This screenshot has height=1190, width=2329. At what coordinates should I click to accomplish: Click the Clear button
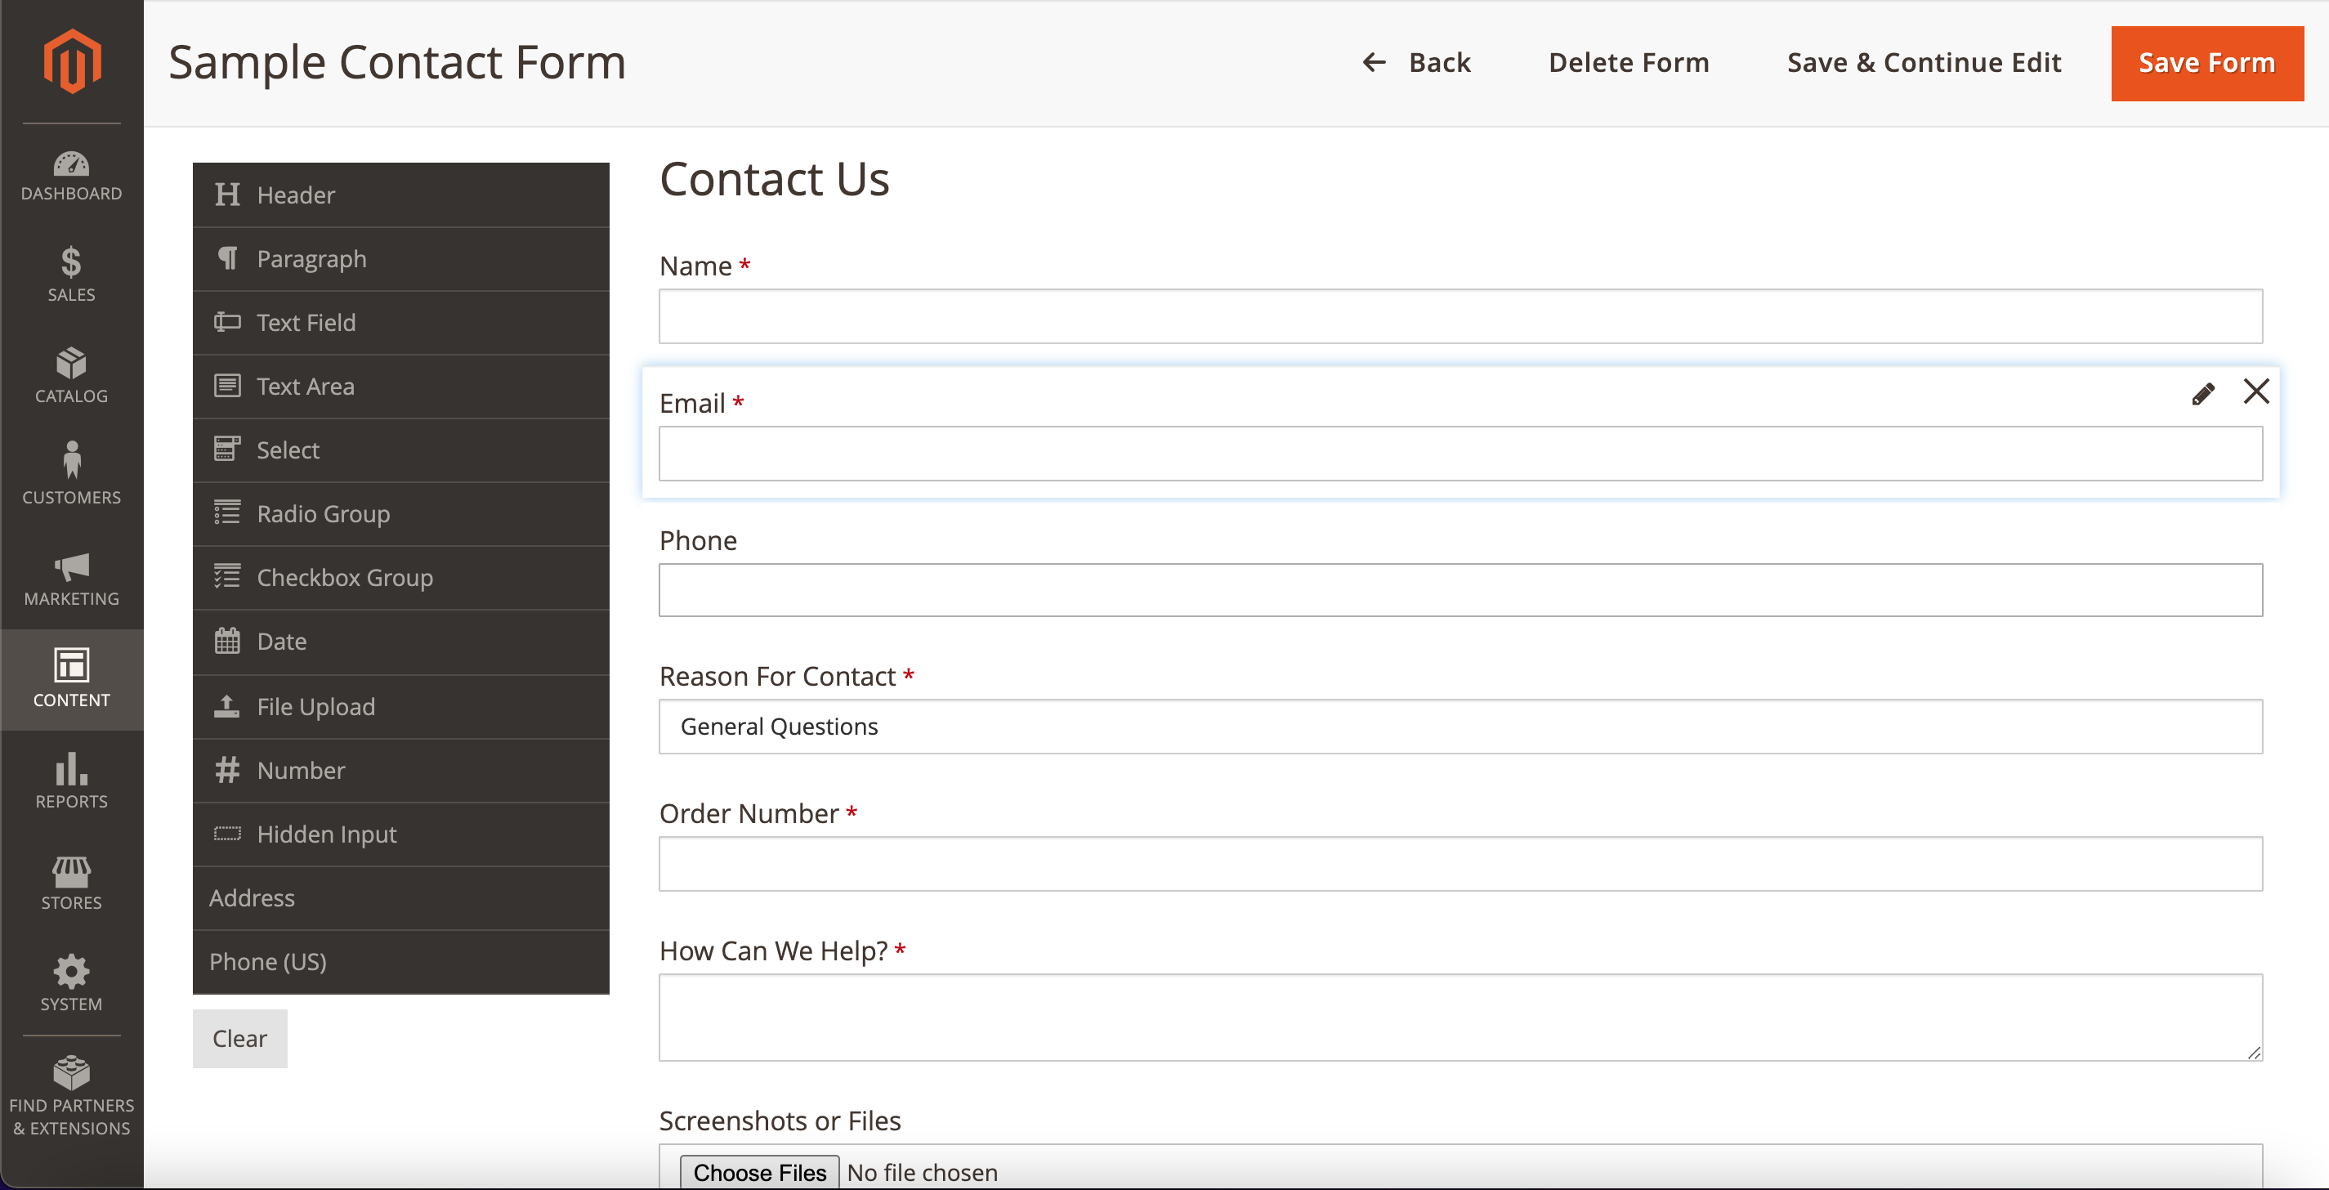[239, 1038]
